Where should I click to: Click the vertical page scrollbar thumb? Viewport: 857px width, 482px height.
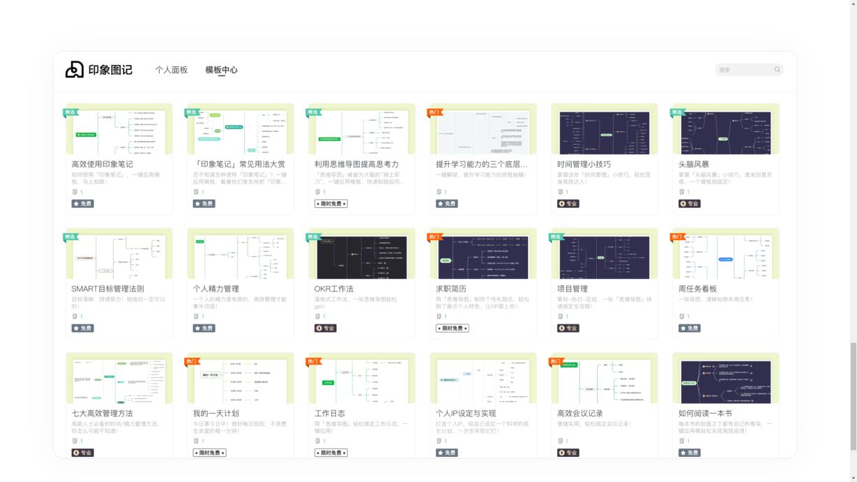pos(853,397)
